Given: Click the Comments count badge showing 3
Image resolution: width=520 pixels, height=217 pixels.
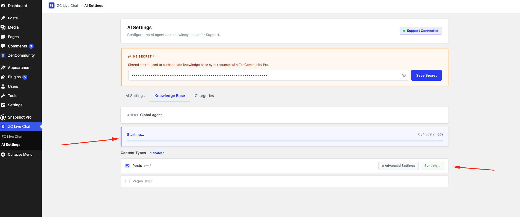Looking at the screenshot, I should (31, 46).
